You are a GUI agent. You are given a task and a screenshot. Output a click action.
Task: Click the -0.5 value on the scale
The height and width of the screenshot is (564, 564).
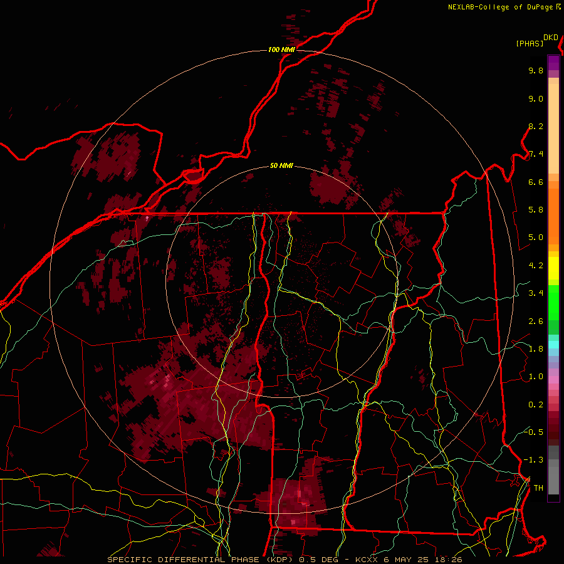tap(533, 432)
